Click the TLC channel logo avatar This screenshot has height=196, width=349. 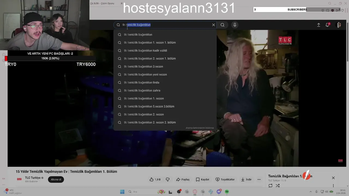pyautogui.click(x=19, y=179)
